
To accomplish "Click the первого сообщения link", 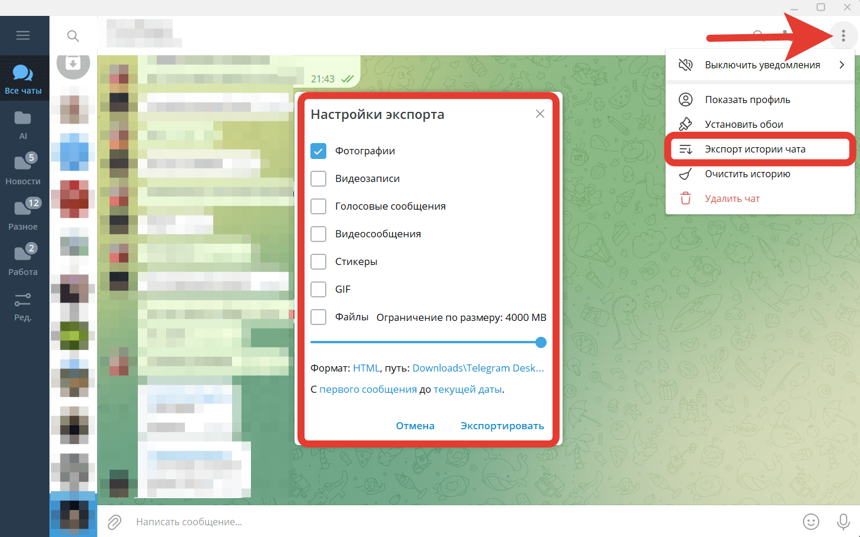I will click(x=368, y=389).
